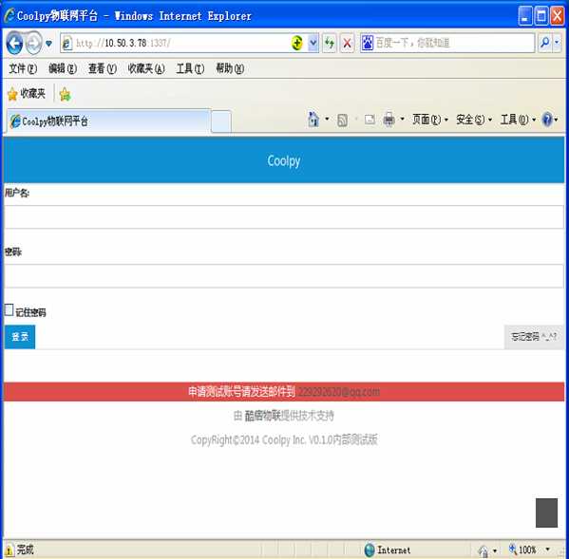The image size is (569, 559).
Task: Click the red Stop loading icon
Action: pos(347,43)
